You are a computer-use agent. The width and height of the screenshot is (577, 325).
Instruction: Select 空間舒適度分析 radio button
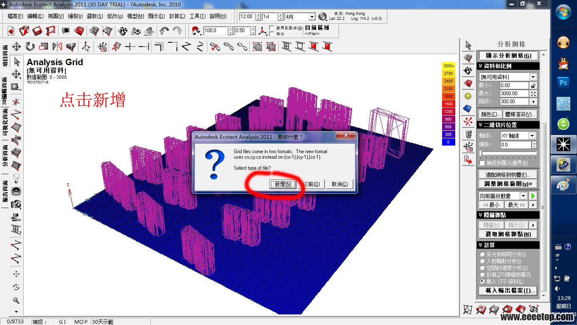click(482, 268)
